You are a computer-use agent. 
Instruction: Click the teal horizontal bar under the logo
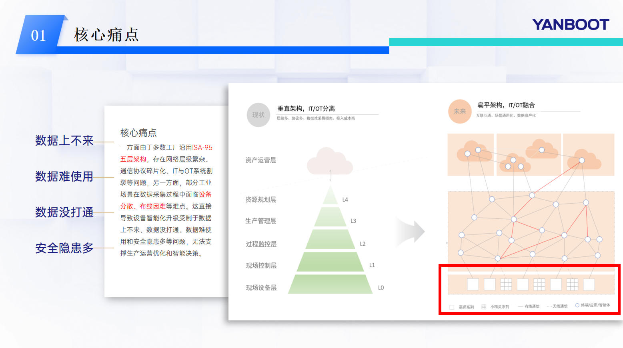pyautogui.click(x=506, y=41)
